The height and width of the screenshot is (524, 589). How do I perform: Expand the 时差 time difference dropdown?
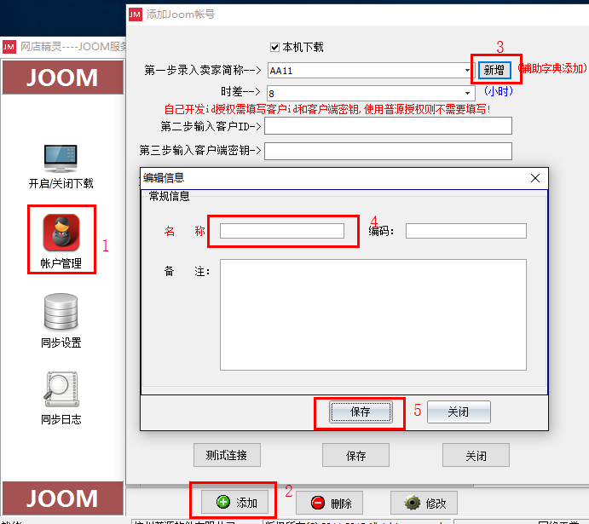(x=467, y=93)
